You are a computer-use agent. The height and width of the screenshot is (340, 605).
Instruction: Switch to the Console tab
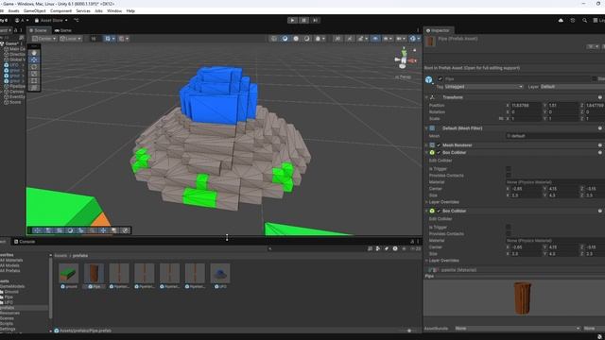(x=25, y=242)
